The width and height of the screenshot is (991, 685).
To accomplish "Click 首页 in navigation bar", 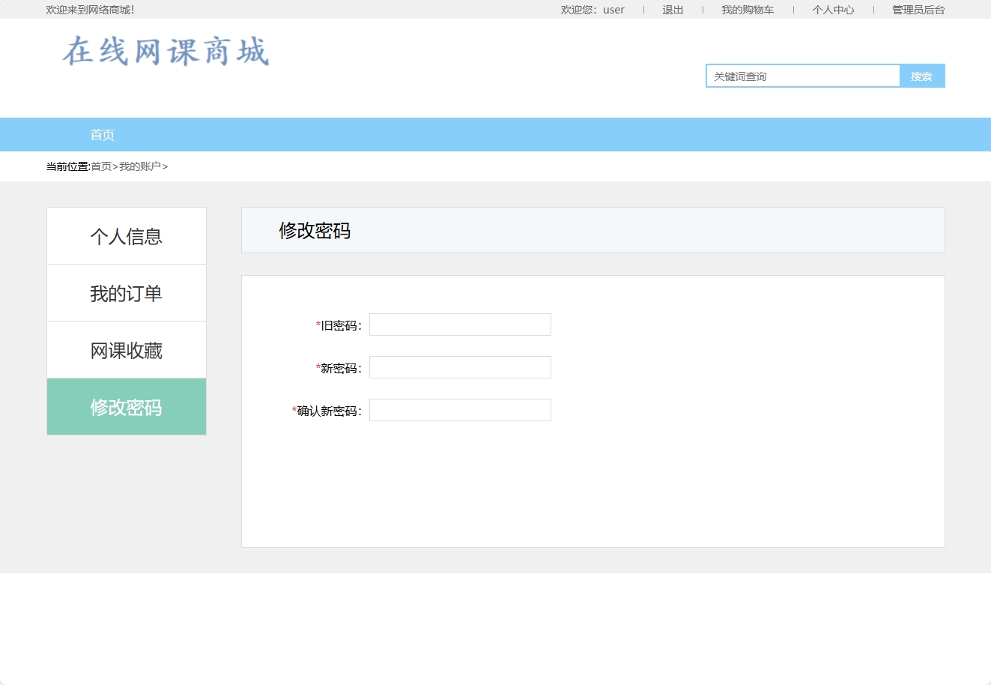I will pyautogui.click(x=103, y=134).
